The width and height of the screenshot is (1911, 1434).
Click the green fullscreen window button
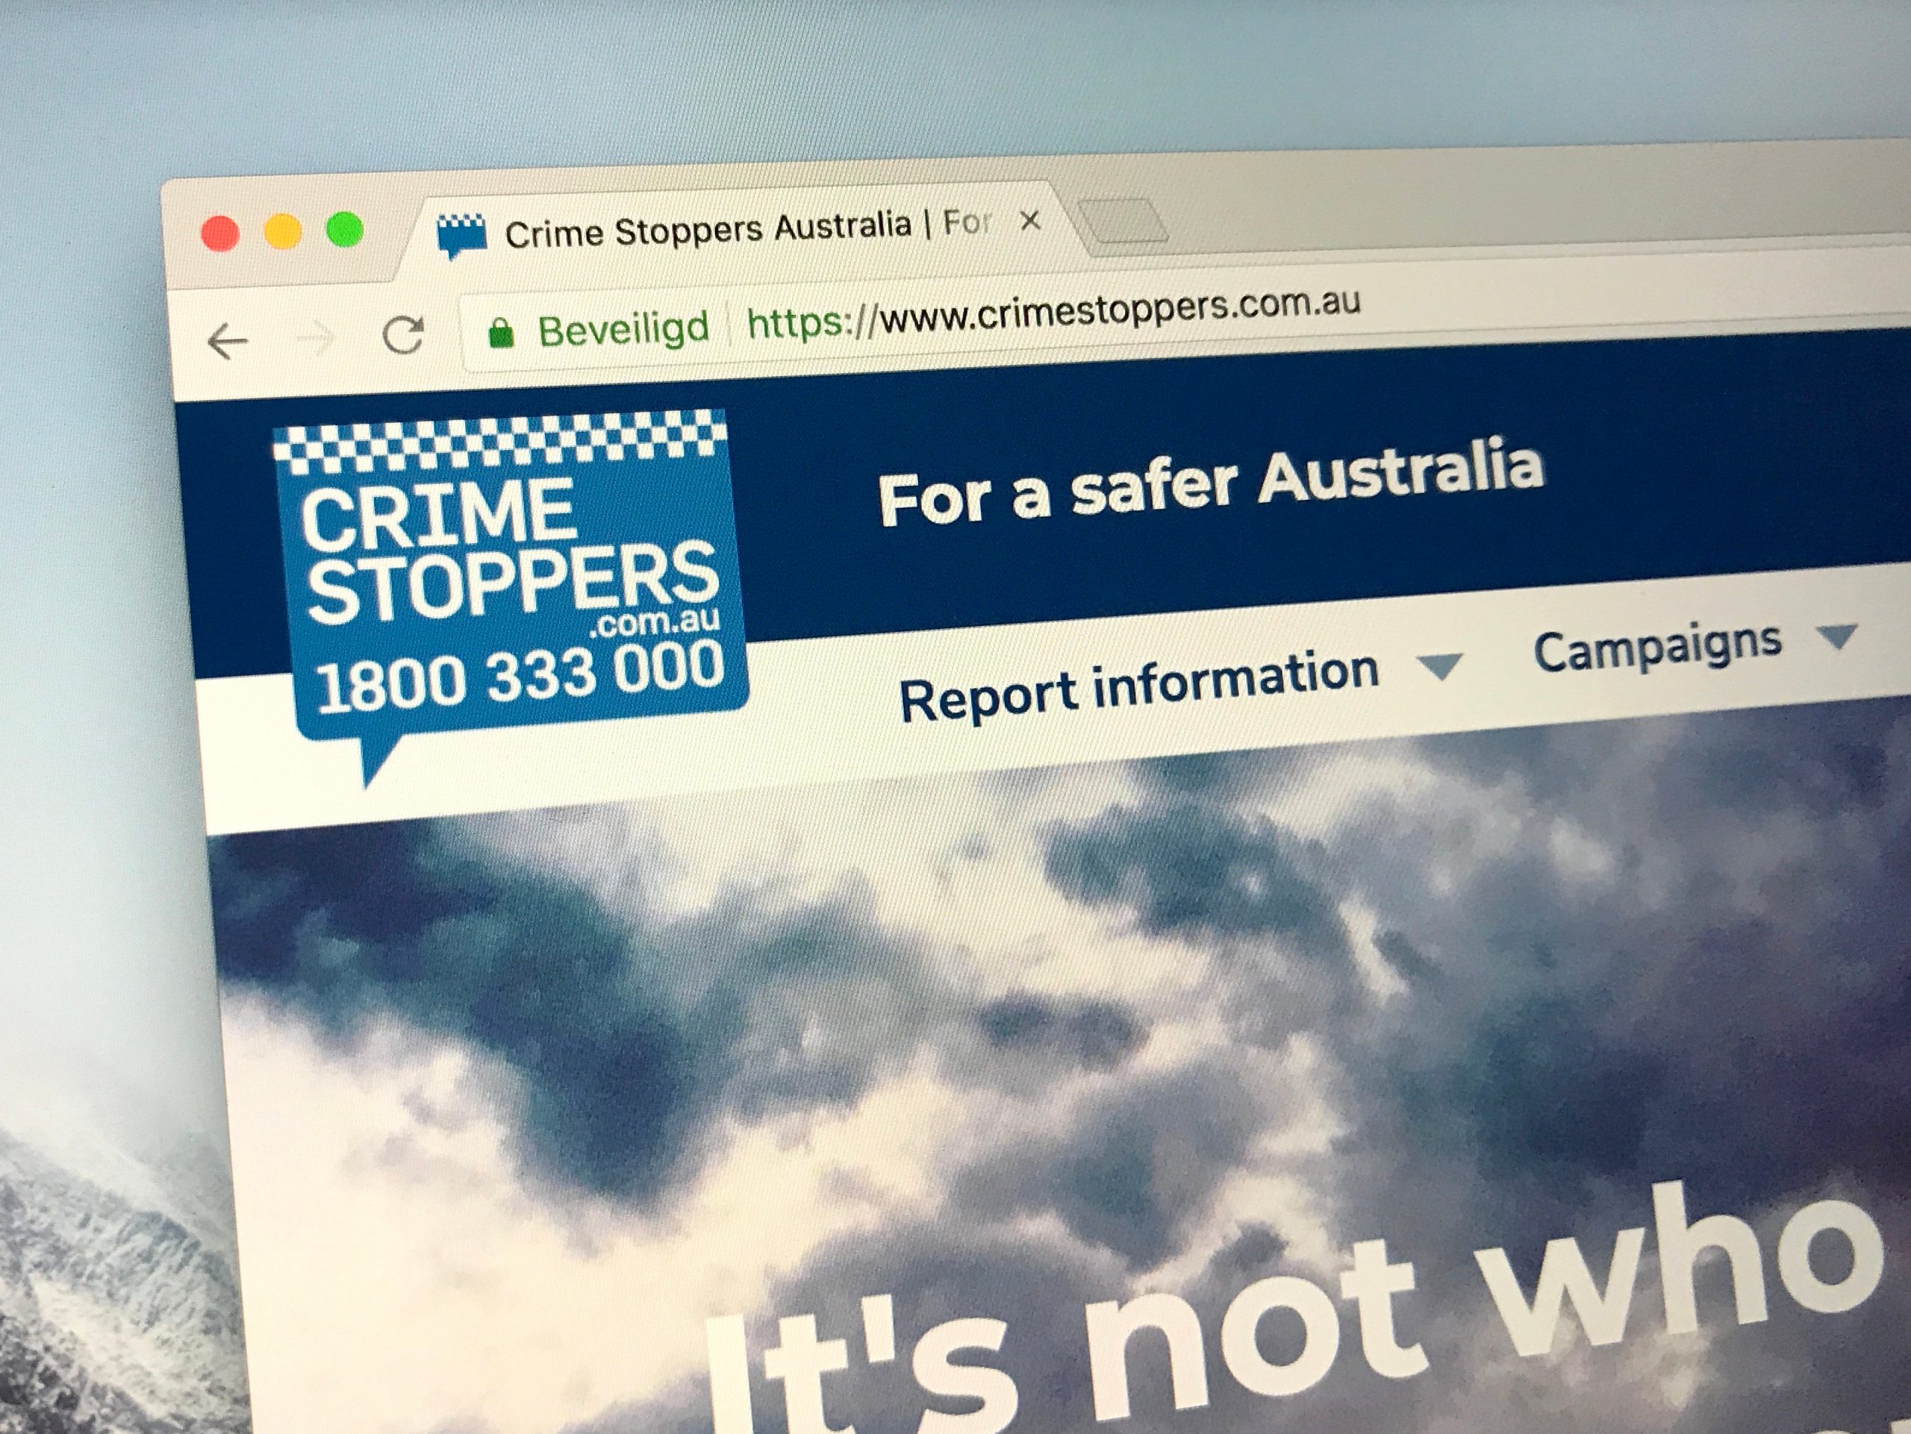tap(345, 229)
